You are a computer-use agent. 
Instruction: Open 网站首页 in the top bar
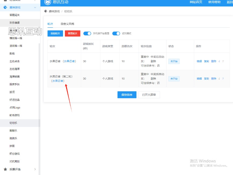[196, 2]
